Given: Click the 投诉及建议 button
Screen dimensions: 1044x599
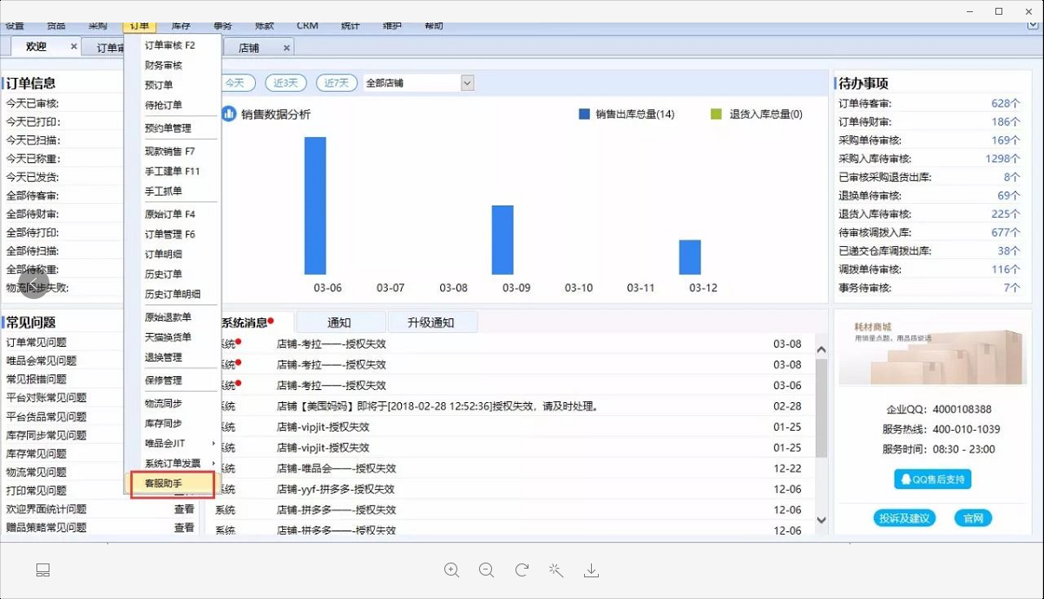Looking at the screenshot, I should pos(904,518).
